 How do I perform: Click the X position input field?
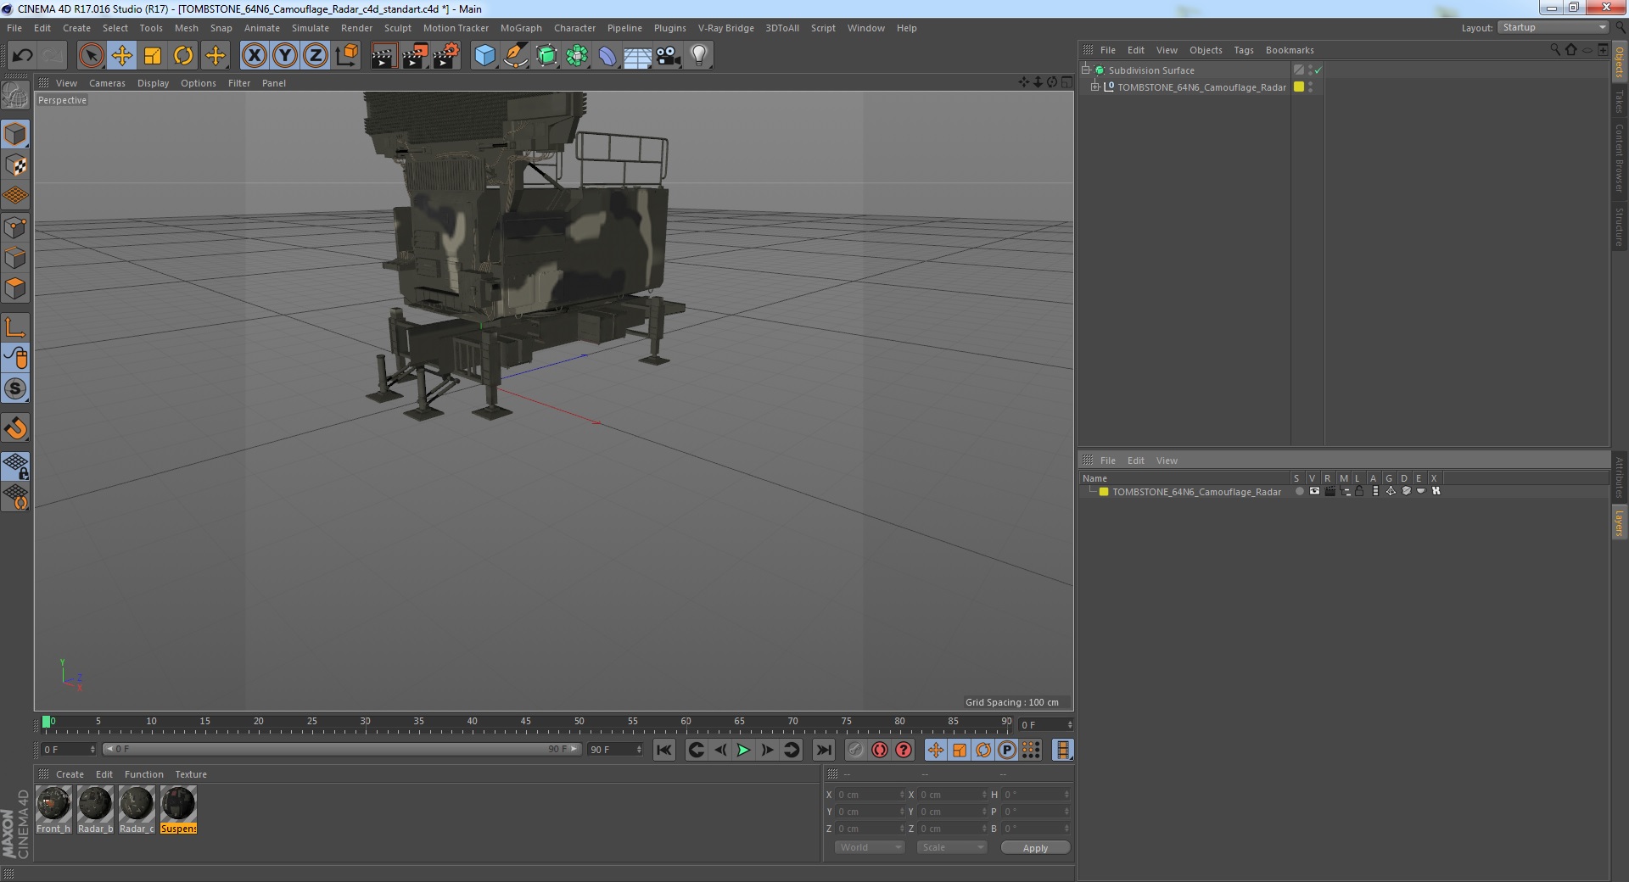[x=870, y=795]
